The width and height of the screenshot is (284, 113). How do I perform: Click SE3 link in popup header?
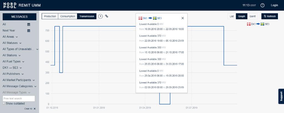[159, 18]
